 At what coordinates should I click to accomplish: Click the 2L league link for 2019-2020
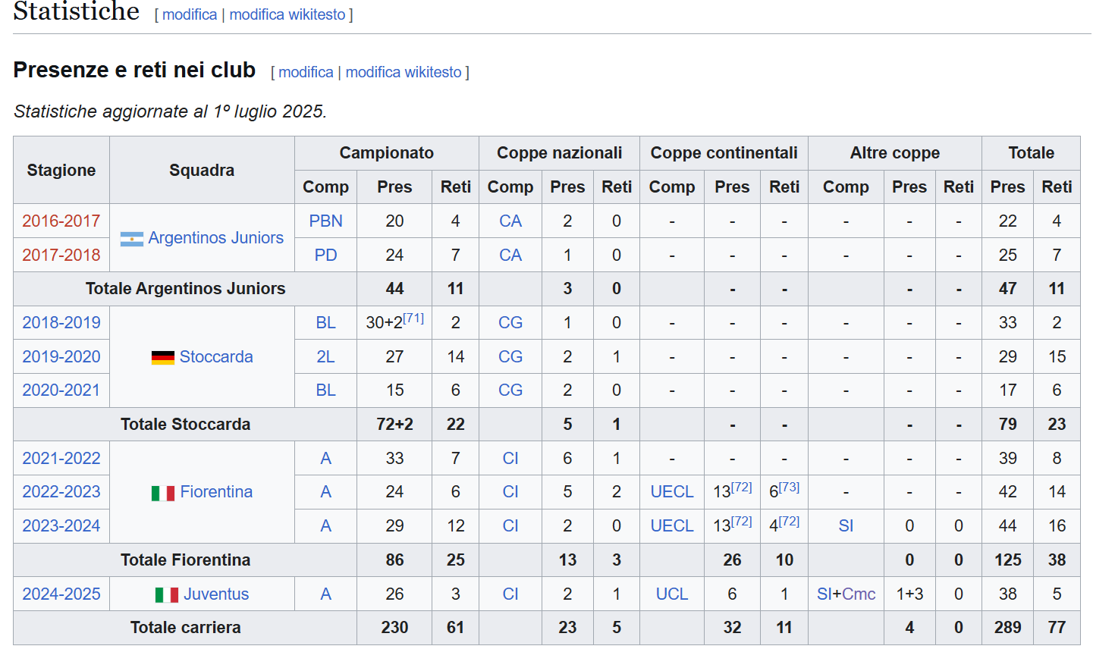coord(326,357)
